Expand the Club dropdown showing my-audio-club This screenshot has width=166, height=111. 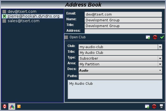(x=160, y=47)
